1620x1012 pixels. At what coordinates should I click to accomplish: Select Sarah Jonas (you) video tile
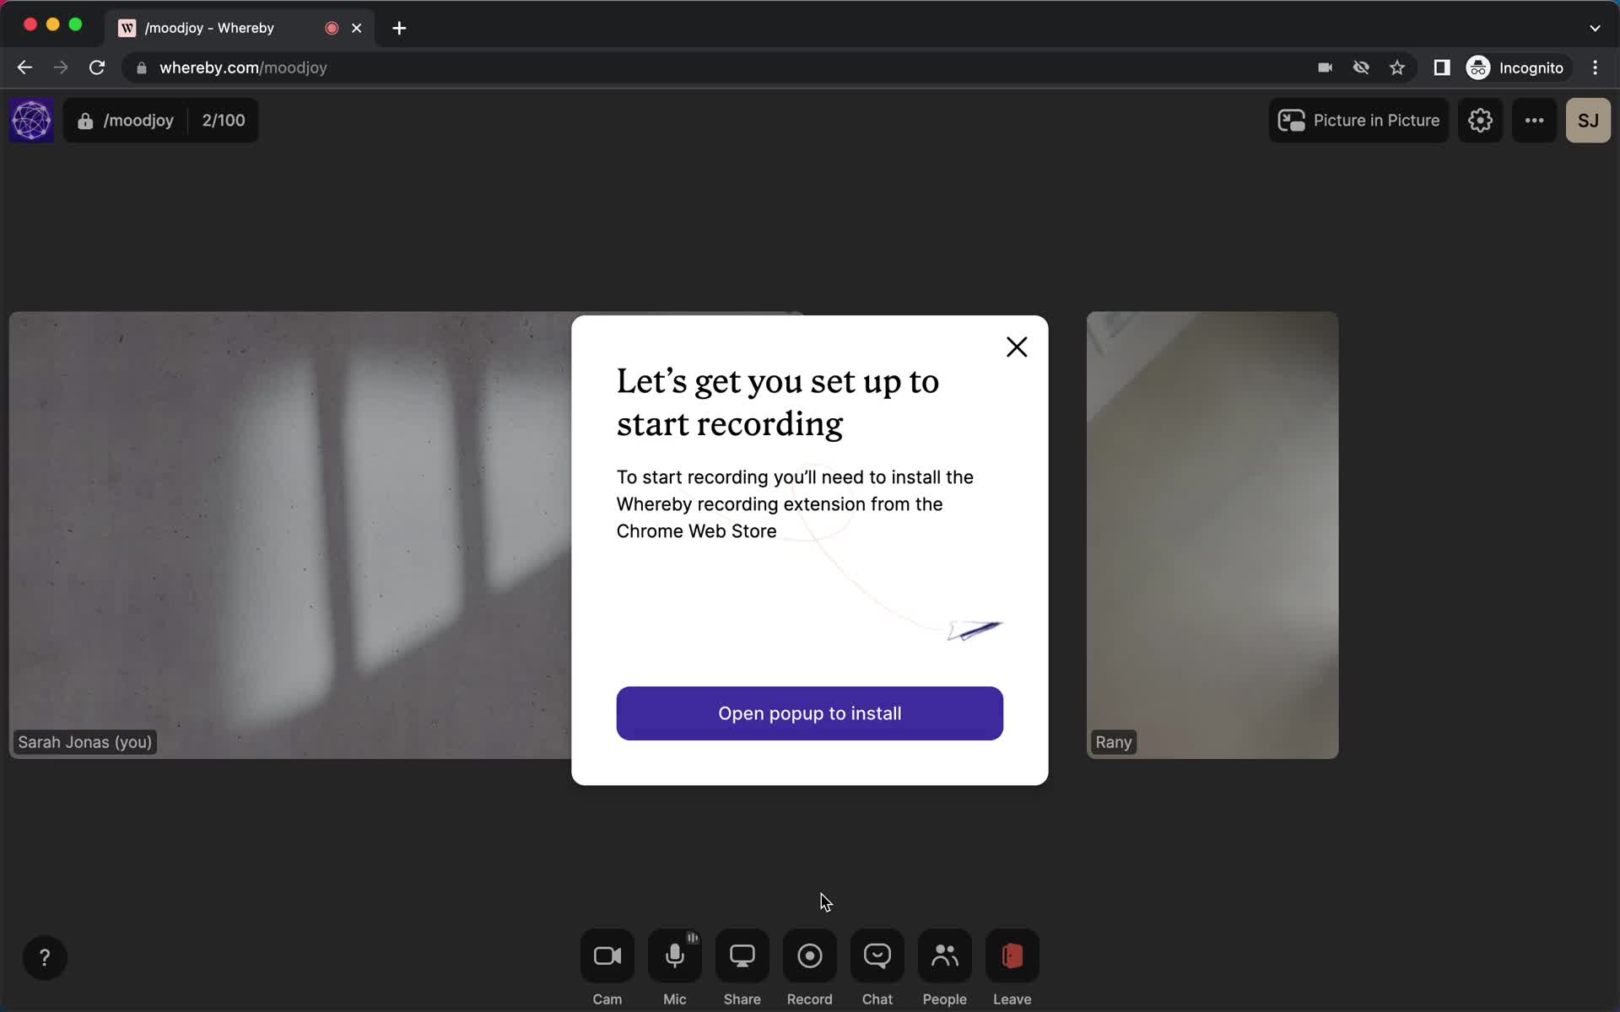click(290, 535)
